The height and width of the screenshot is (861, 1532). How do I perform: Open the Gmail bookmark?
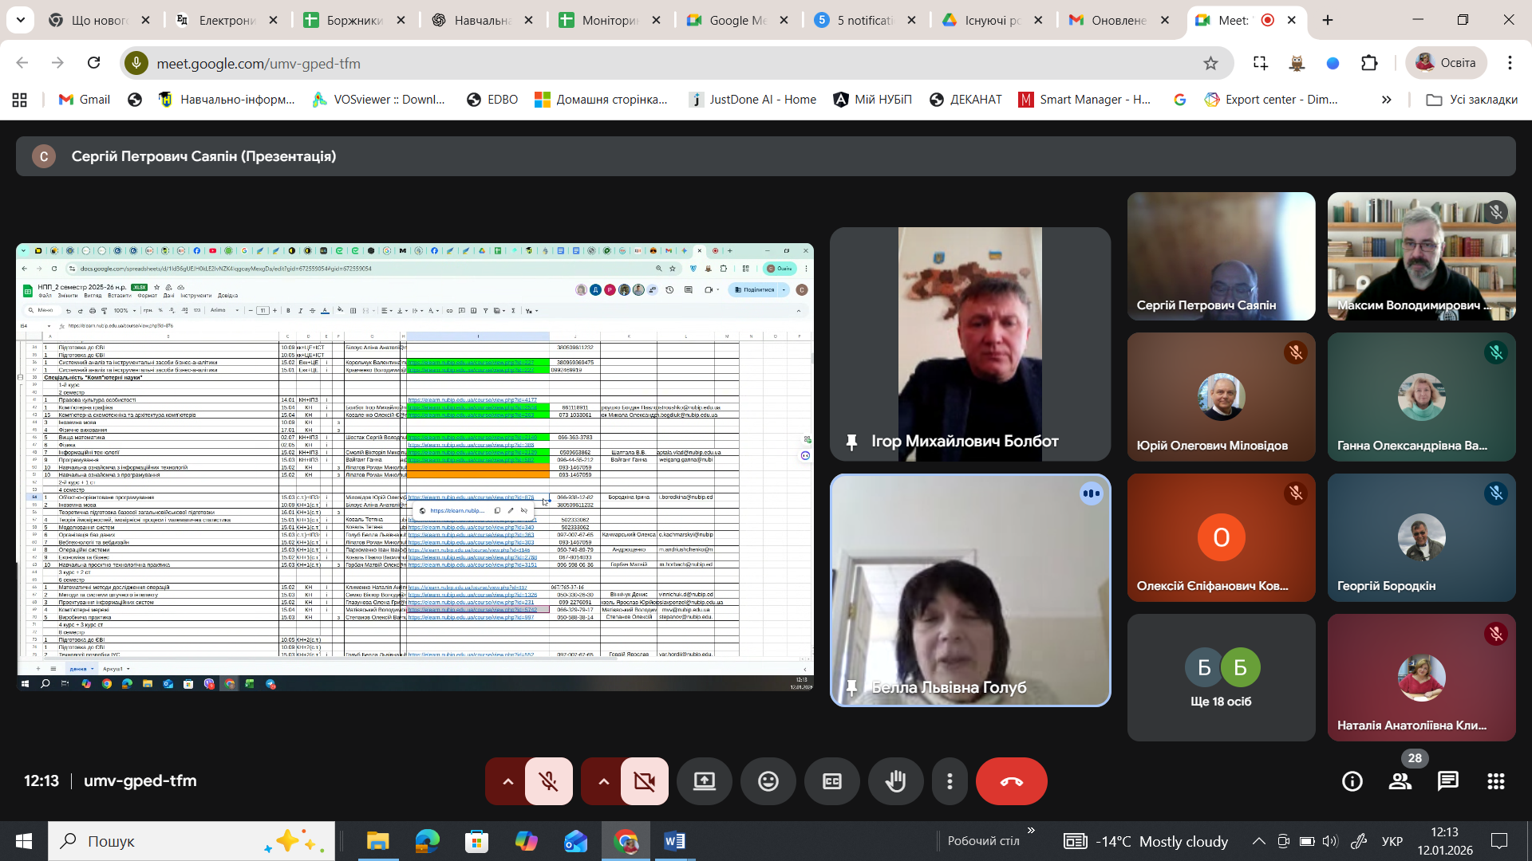click(85, 99)
